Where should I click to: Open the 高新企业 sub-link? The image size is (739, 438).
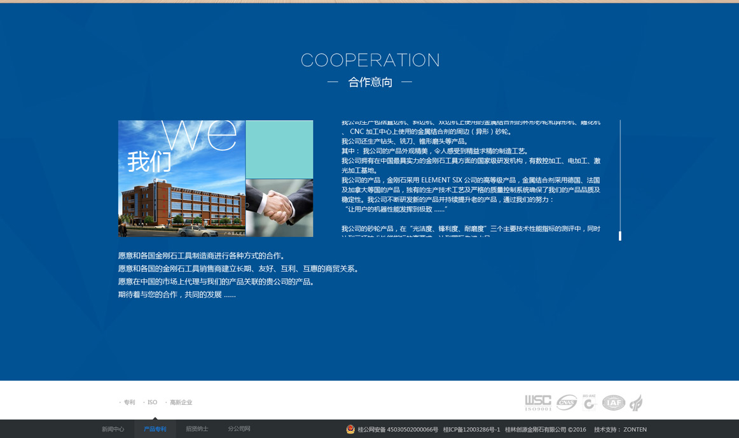(181, 402)
